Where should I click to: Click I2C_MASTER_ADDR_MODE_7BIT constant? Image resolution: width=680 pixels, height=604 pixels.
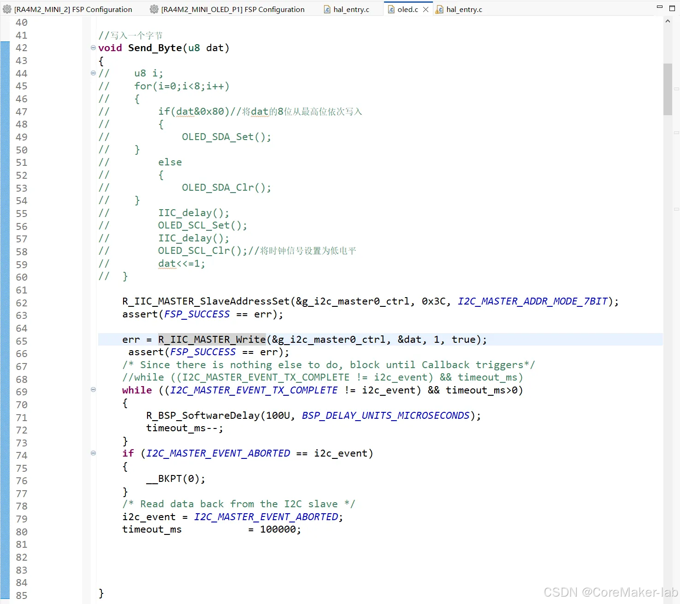[533, 301]
